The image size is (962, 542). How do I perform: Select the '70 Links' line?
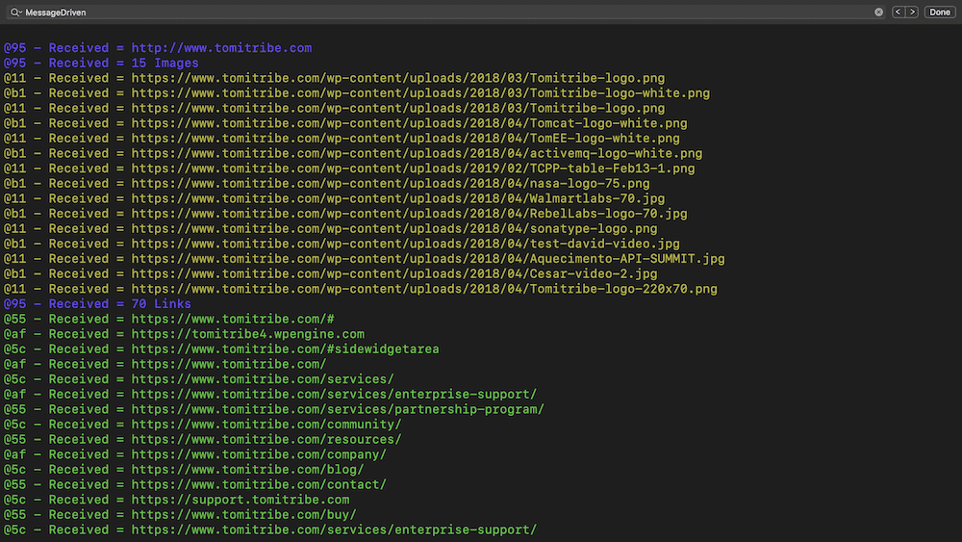tap(97, 304)
